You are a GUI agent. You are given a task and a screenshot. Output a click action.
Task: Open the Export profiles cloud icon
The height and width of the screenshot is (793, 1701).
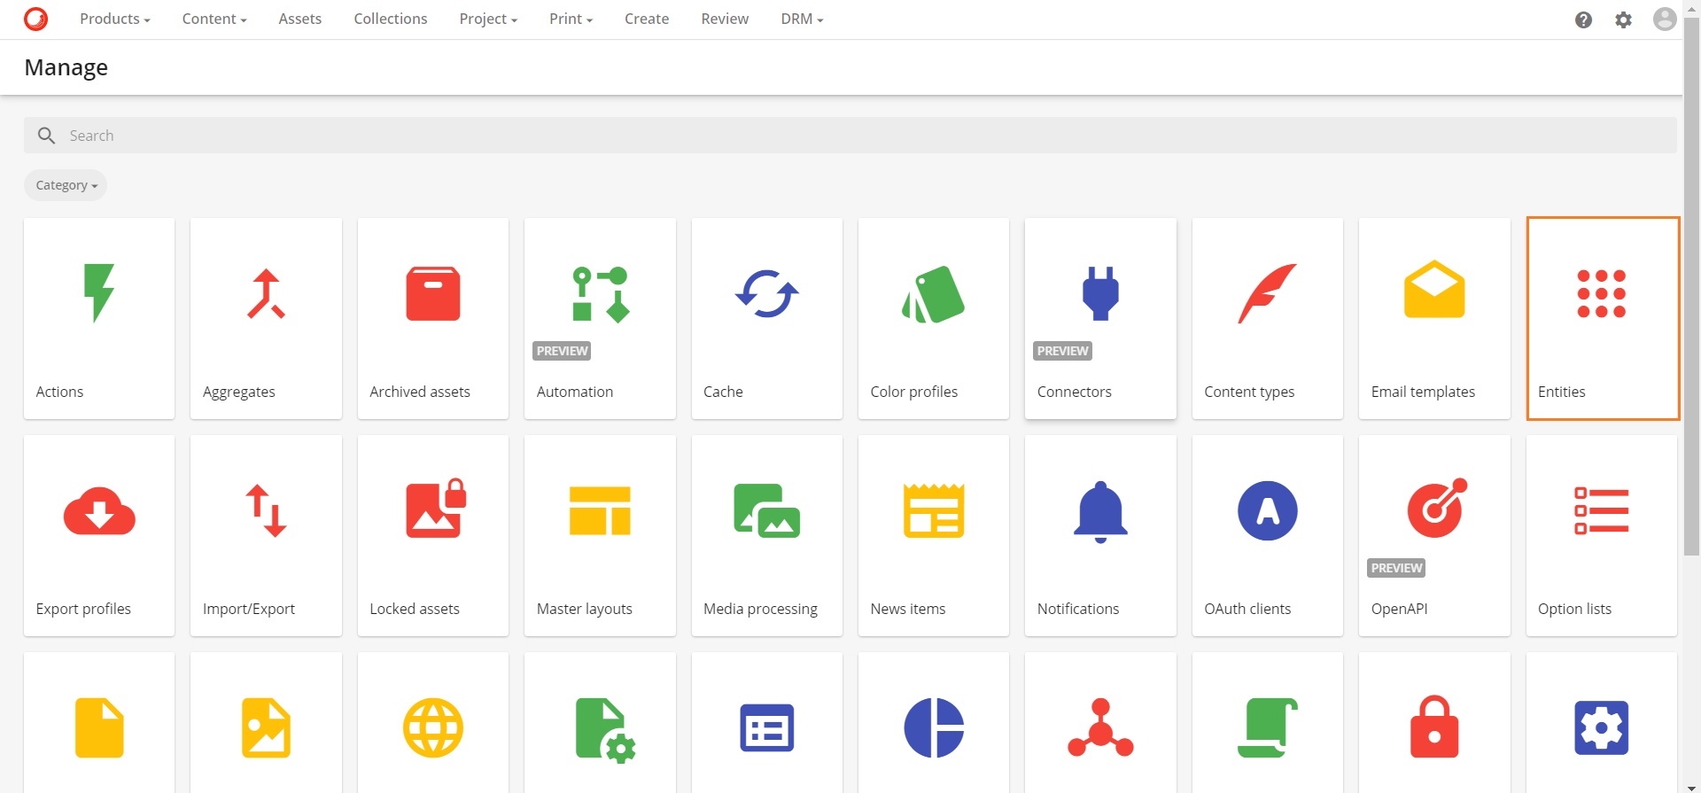click(x=99, y=511)
